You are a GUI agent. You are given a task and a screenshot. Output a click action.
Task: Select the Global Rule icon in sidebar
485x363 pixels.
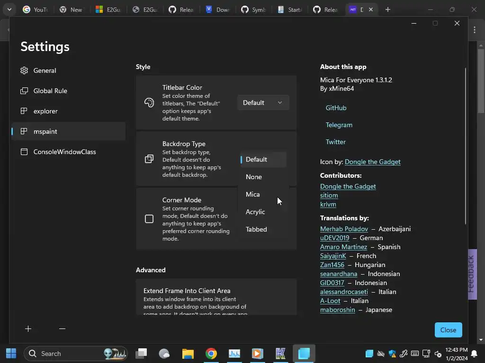tap(24, 91)
